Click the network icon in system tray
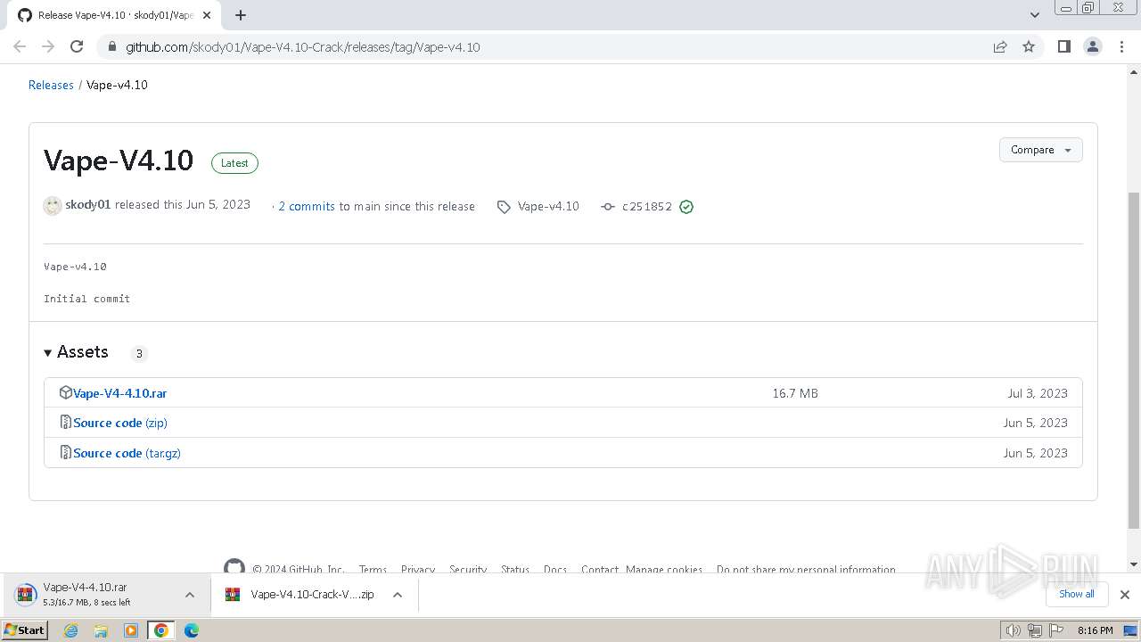The image size is (1141, 642). (x=1035, y=630)
